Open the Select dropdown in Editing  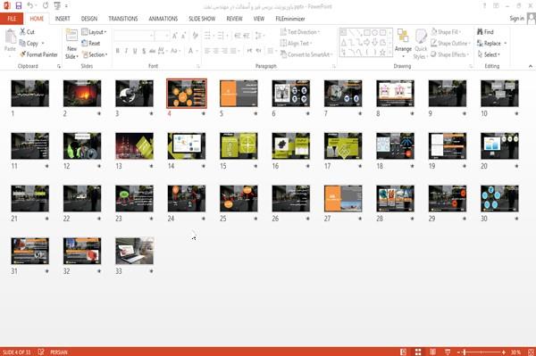click(x=489, y=54)
